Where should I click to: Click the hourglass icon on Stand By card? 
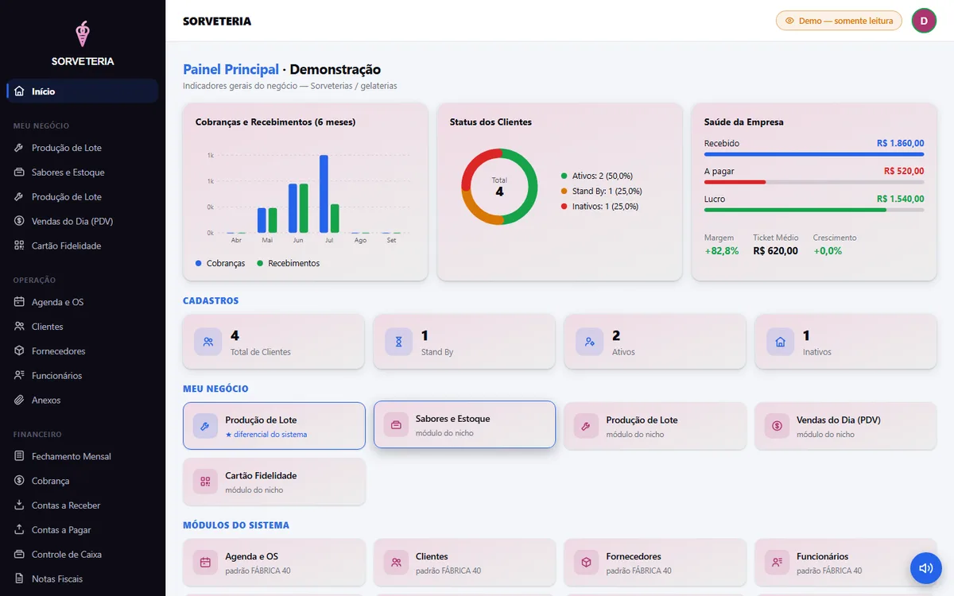[x=398, y=342]
